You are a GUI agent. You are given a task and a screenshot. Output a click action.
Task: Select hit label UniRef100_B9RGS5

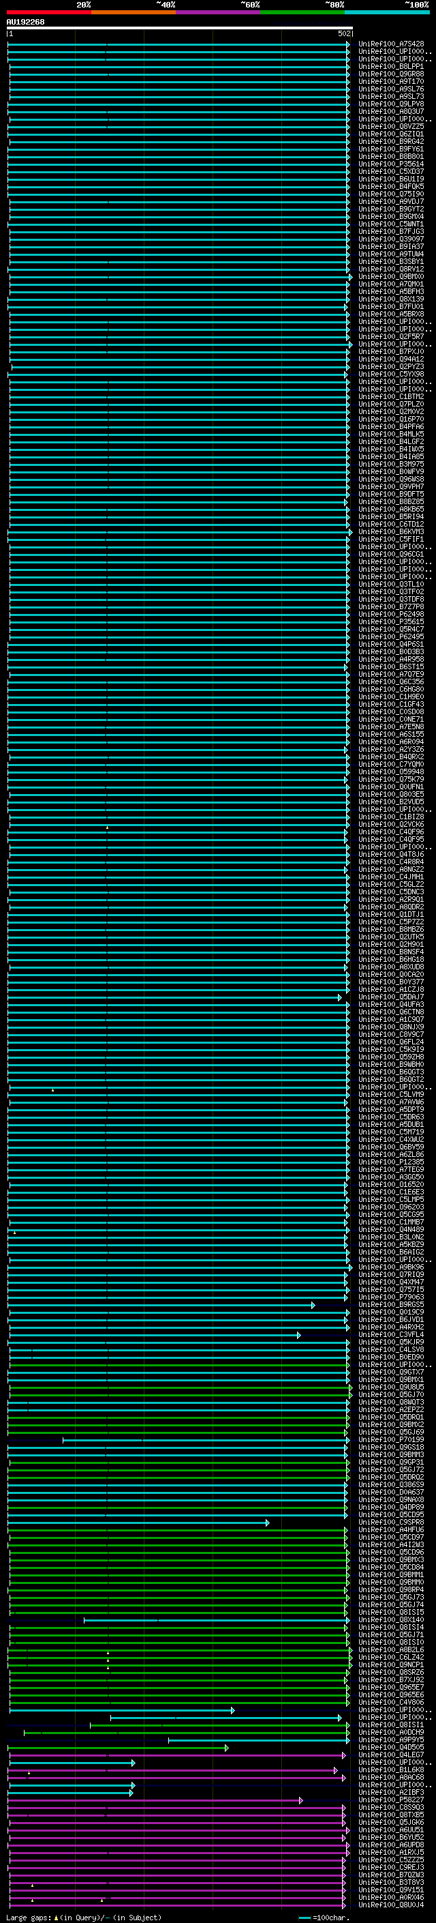coord(391,1305)
